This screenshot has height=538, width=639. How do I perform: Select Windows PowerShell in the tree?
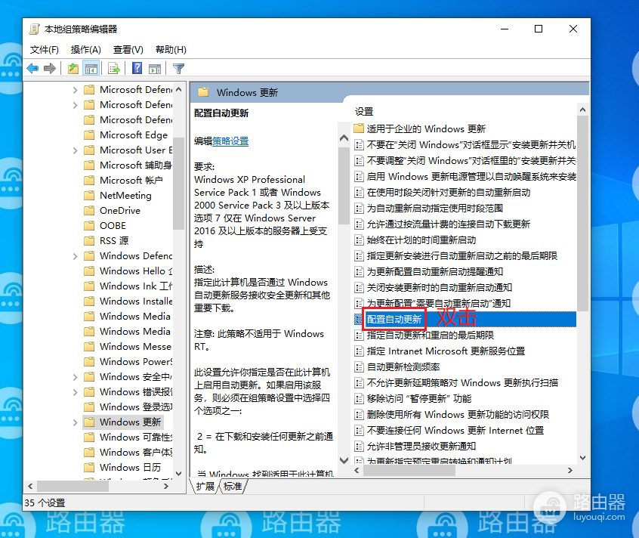136,361
